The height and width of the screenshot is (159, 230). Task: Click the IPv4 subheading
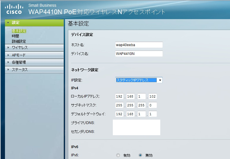point(75,88)
